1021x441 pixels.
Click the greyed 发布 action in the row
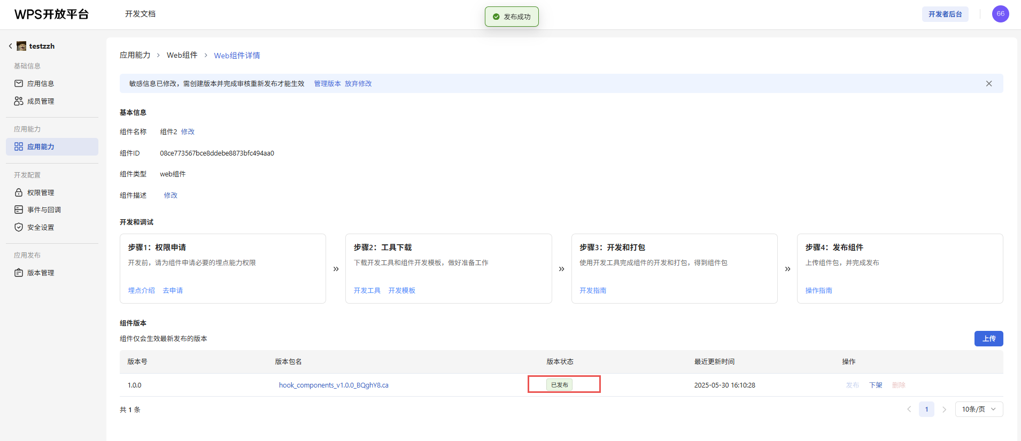pyautogui.click(x=853, y=385)
